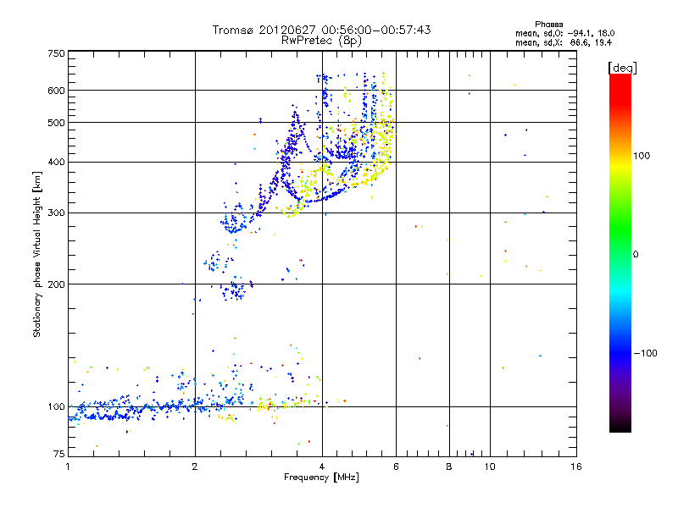Click the y-axis '400' tick label
The height and width of the screenshot is (508, 678).
point(57,162)
